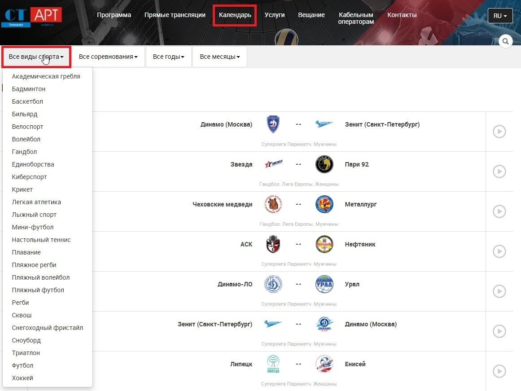Play the Динамо-ЛО vs Урал match
Screen dimensions: 521x391
[499, 291]
